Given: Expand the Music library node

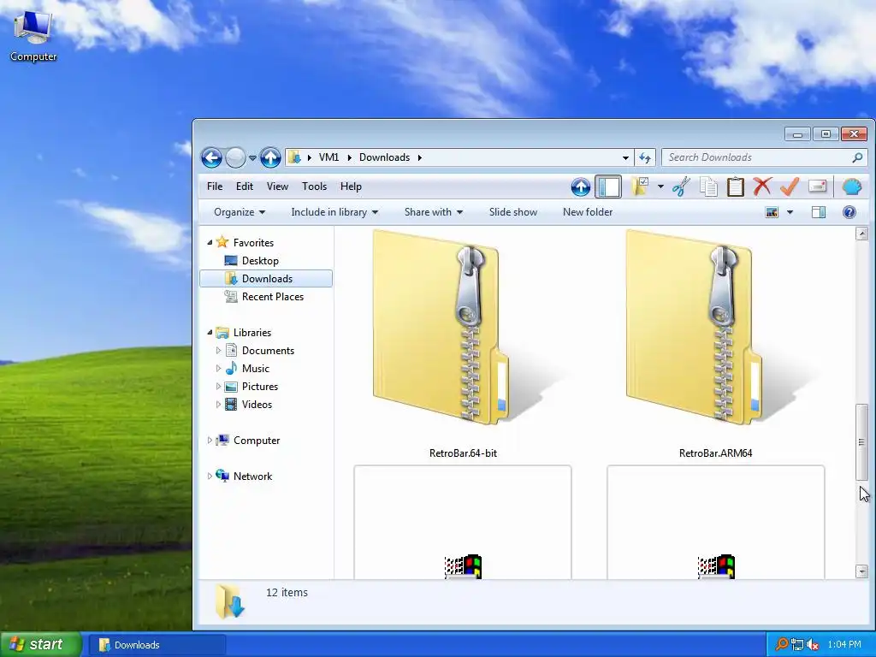Looking at the screenshot, I should tap(218, 368).
